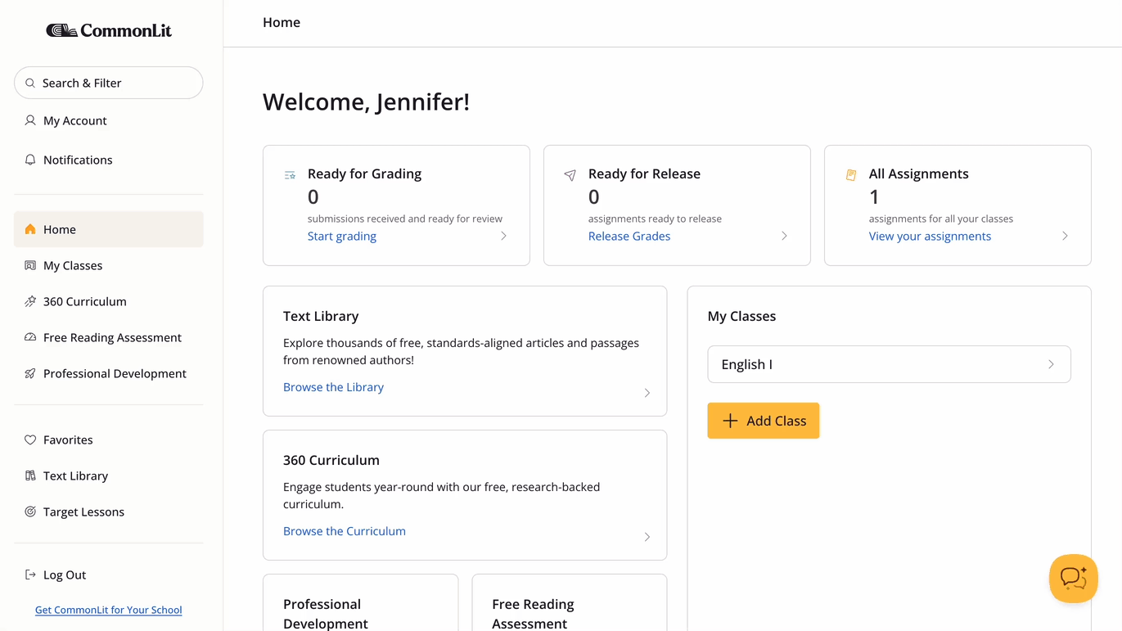Image resolution: width=1122 pixels, height=631 pixels.
Task: Click the CommonLit logo
Action: pos(109,31)
